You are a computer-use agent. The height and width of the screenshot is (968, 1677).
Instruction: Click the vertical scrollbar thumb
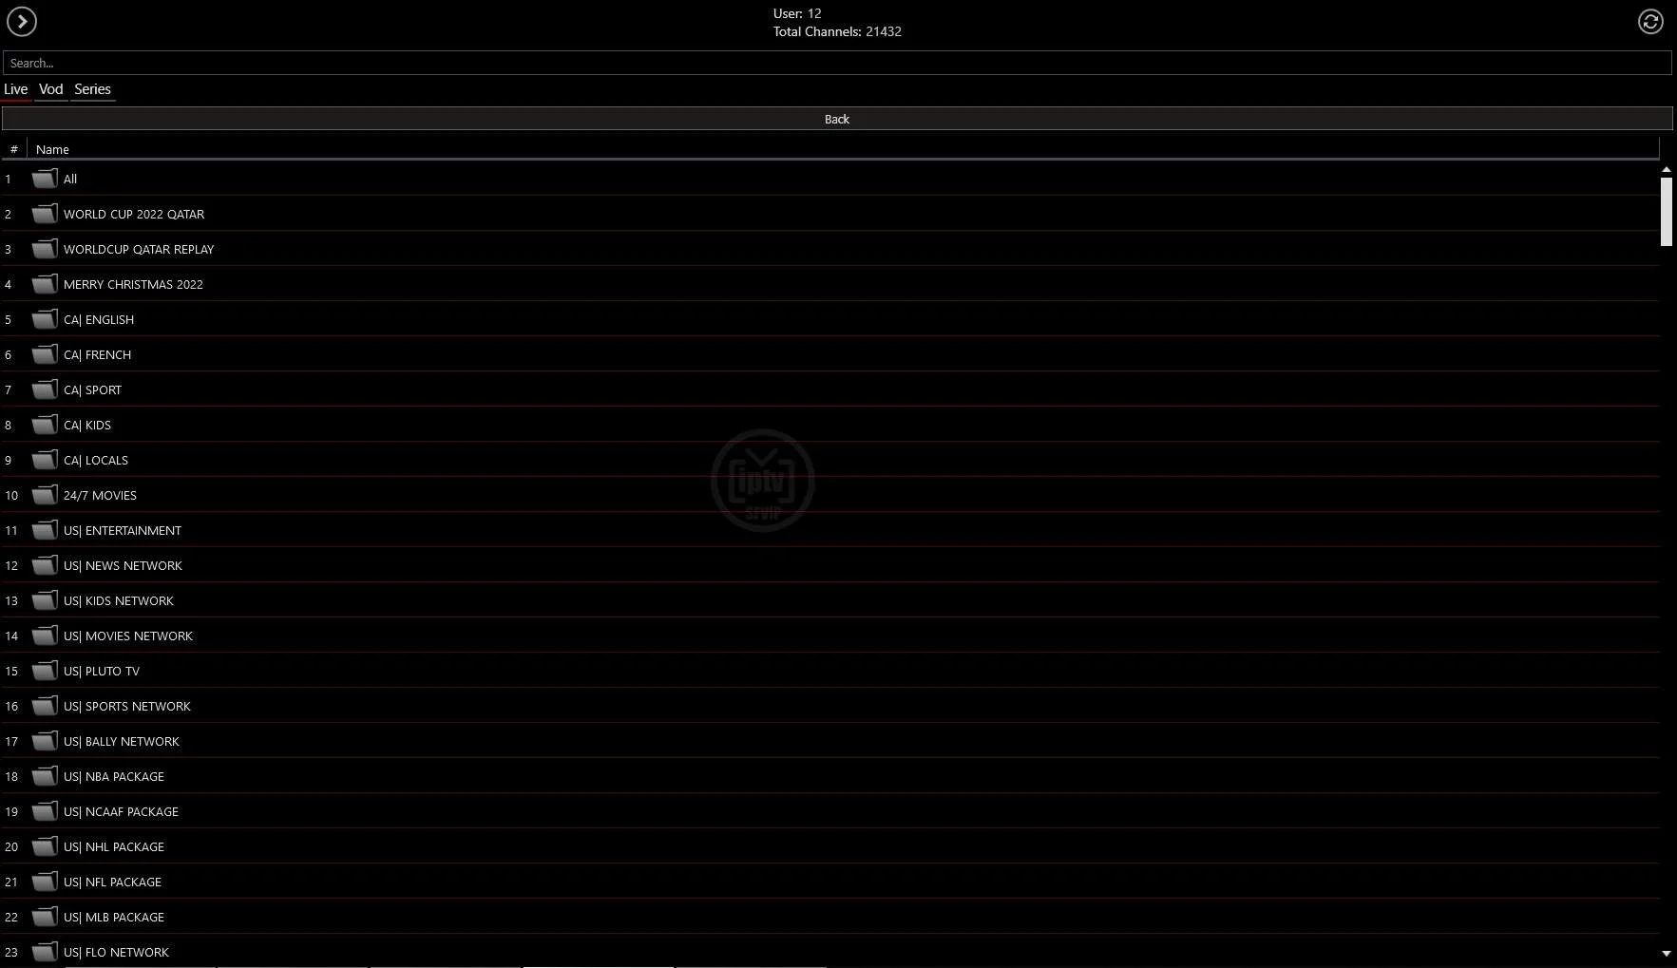point(1666,211)
